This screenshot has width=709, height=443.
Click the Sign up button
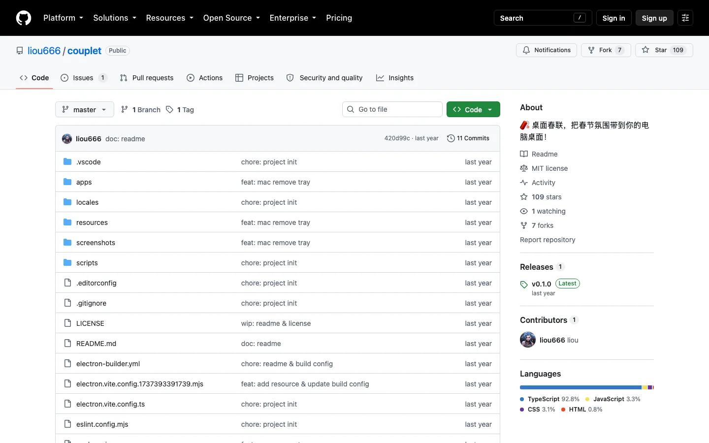[654, 18]
